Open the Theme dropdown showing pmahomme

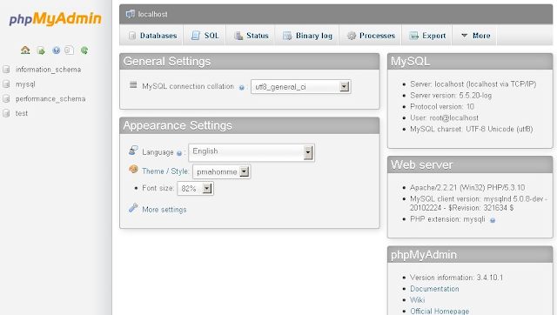(221, 171)
